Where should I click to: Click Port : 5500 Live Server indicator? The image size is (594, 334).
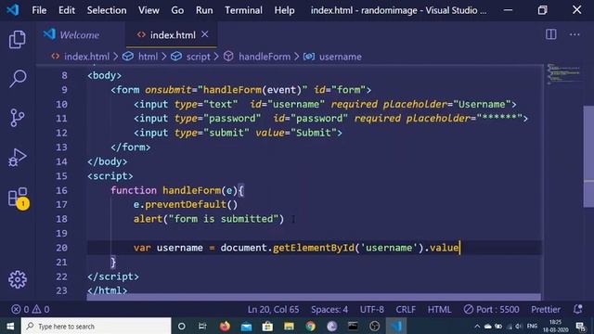click(x=491, y=309)
